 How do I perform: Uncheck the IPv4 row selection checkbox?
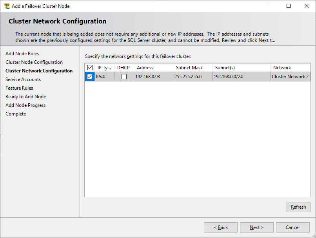[90, 77]
